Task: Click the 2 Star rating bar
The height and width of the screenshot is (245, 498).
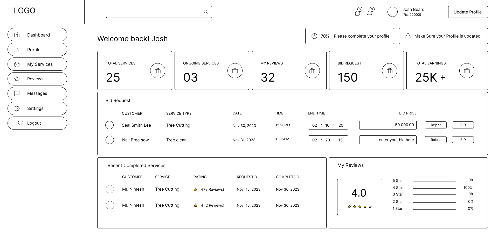Action: click(434, 202)
